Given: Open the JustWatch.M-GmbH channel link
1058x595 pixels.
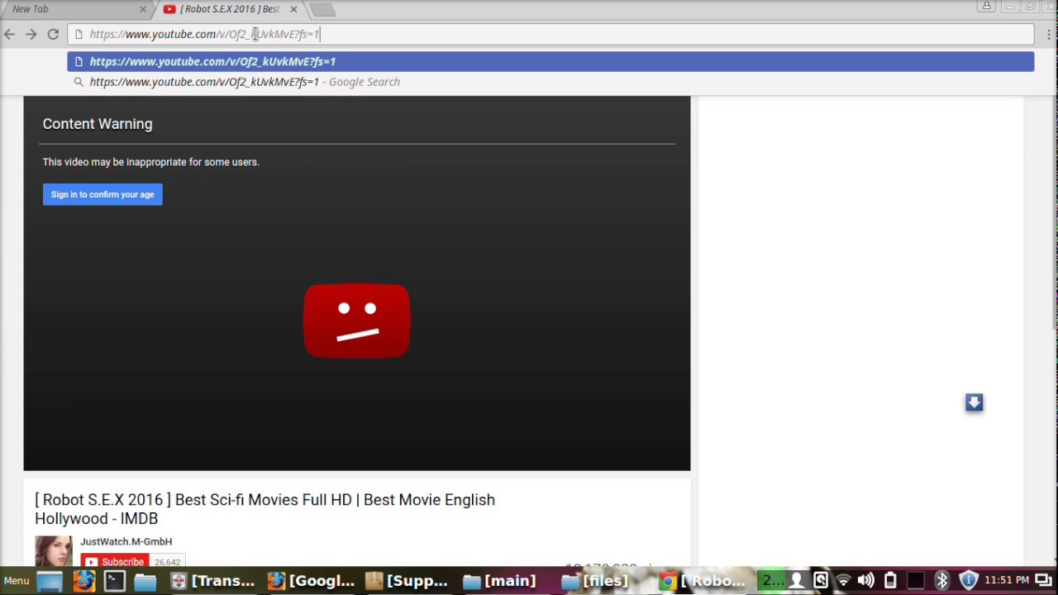Looking at the screenshot, I should pyautogui.click(x=126, y=541).
